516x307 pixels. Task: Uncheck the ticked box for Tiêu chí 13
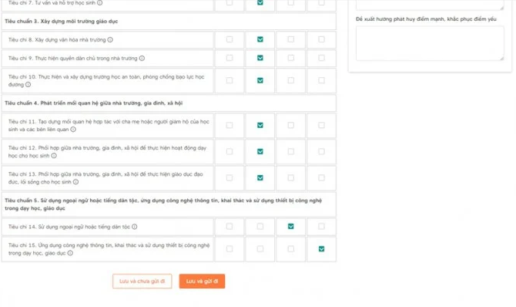pyautogui.click(x=260, y=177)
